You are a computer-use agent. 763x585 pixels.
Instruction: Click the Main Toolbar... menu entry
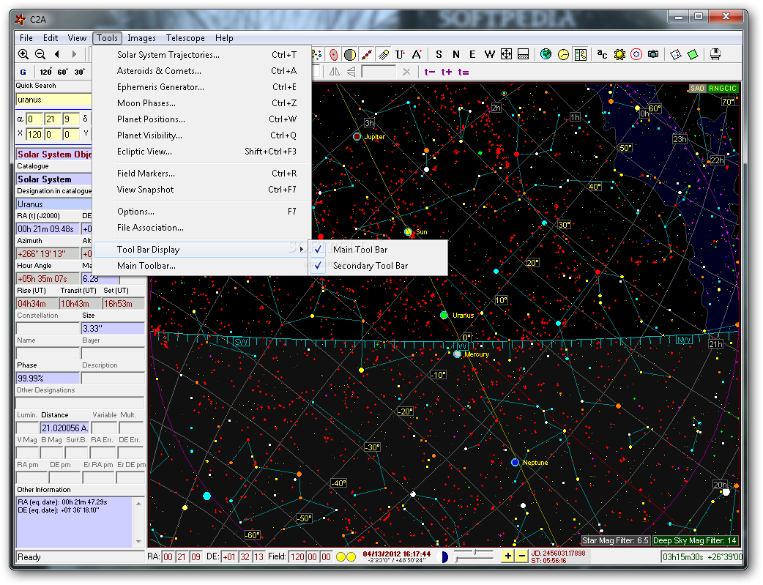coord(201,266)
